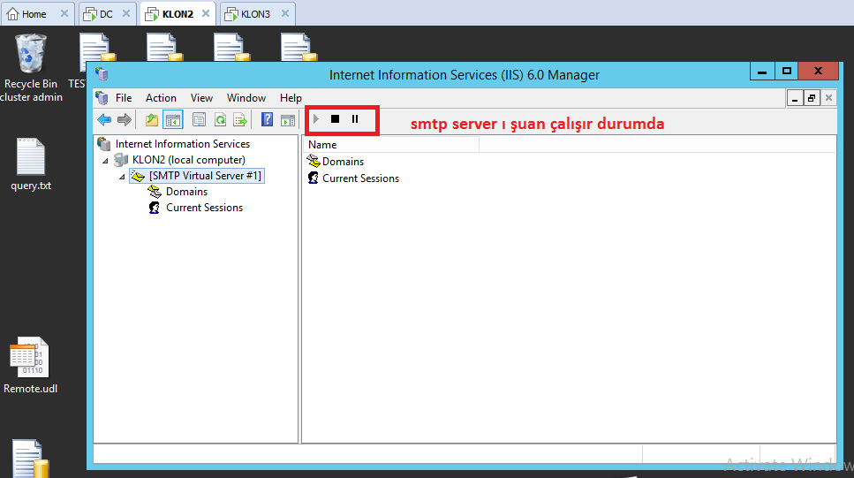Open Properties via the toolbar icon
Screen dimensions: 854x478
[x=199, y=120]
